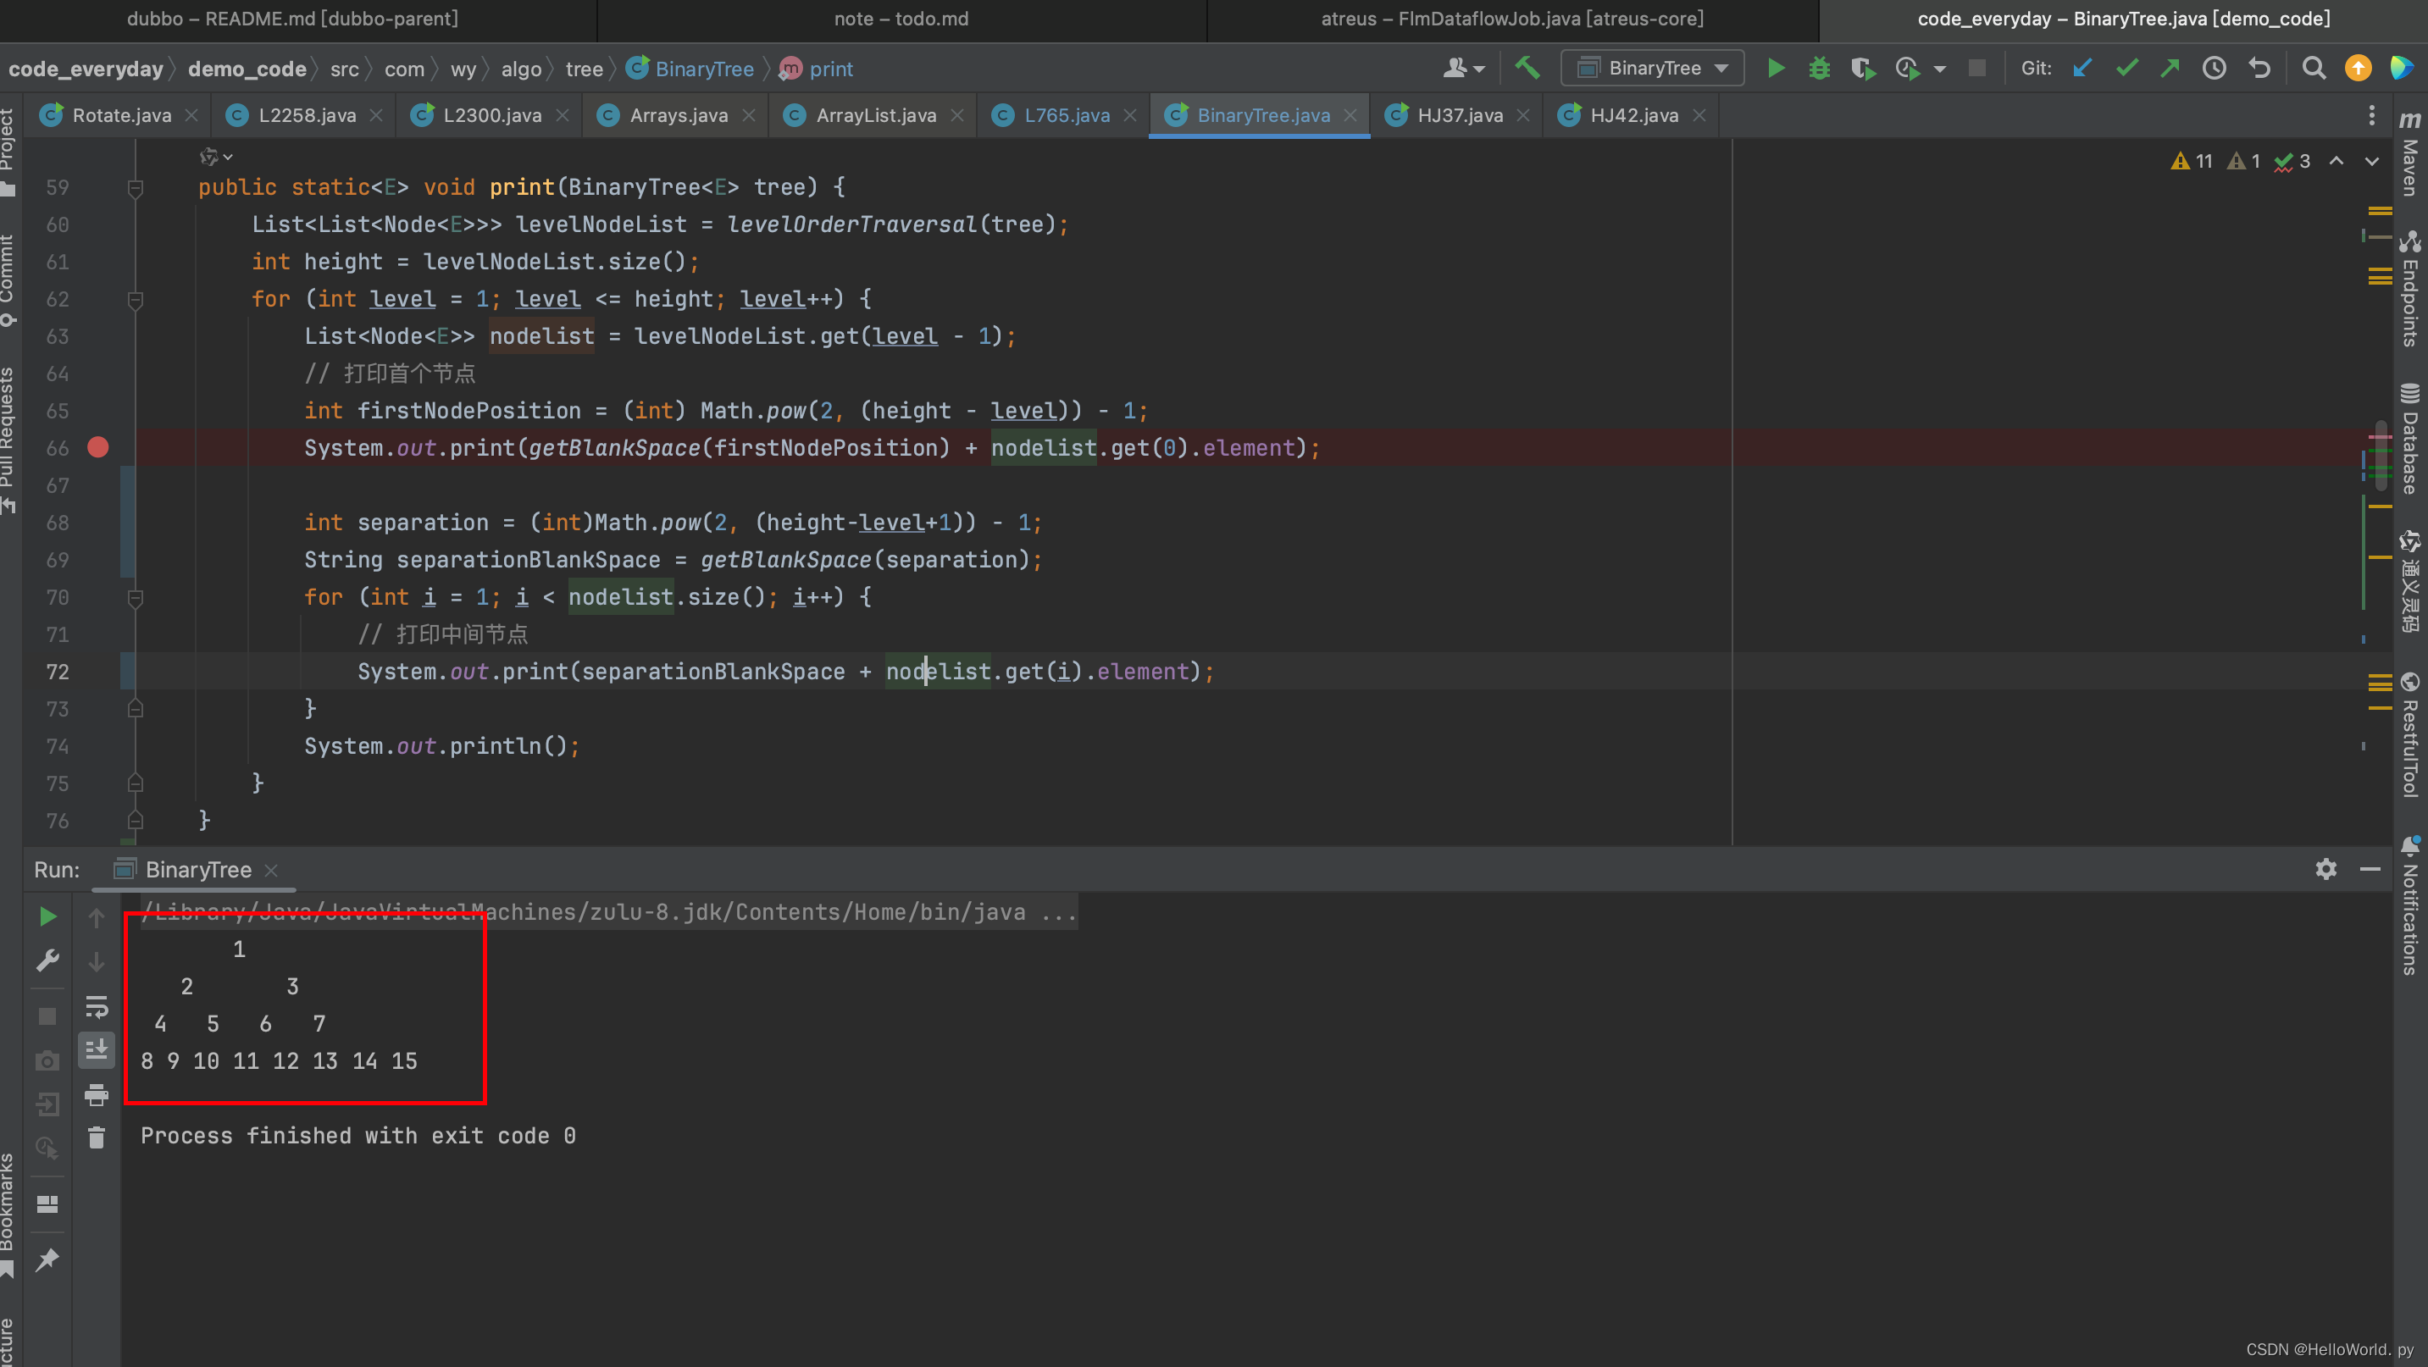
Task: Go to next highlighted error arrow
Action: click(2371, 161)
